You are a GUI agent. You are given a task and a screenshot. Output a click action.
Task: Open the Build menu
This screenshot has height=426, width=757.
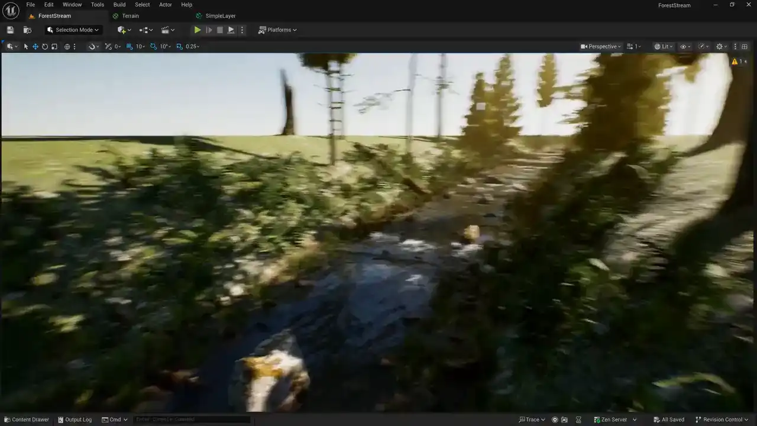click(119, 5)
